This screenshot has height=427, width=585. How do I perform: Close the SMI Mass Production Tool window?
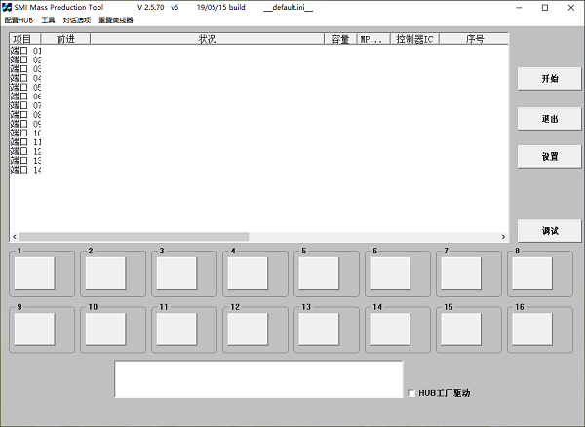[x=571, y=8]
